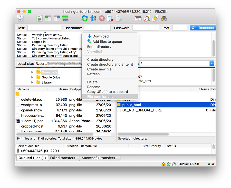The image size is (231, 188).
Task: Click the process queue settings icon
Action: 93,18
